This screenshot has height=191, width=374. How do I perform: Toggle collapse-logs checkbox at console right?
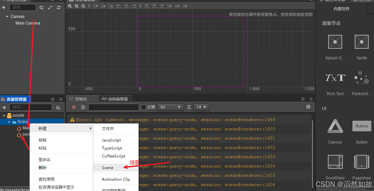coord(308,107)
